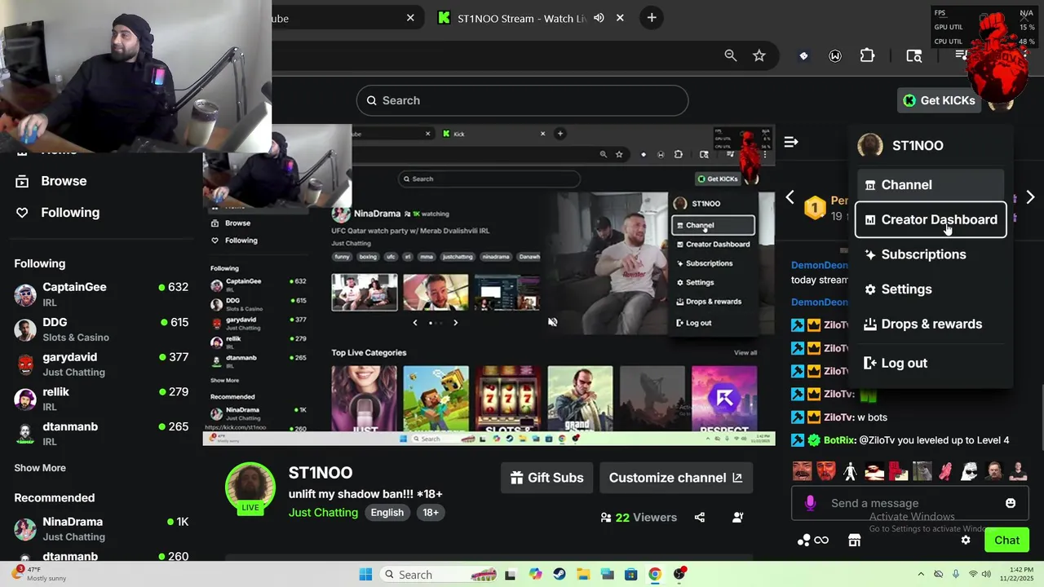This screenshot has height=587, width=1044.
Task: Show hidden system tray icons chevron
Action: [921, 574]
